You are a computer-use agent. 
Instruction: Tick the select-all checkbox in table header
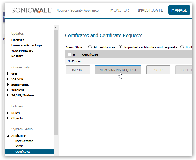tap(69, 54)
